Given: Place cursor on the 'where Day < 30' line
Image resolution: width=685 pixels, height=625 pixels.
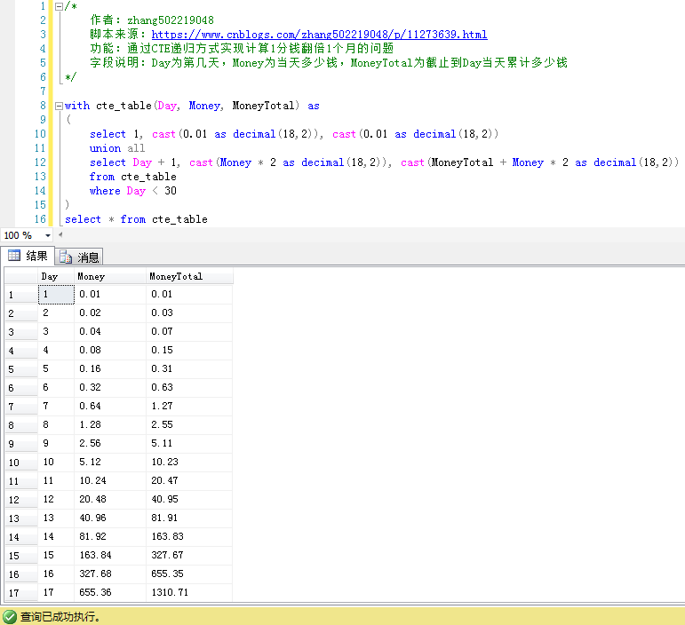Looking at the screenshot, I should click(133, 191).
